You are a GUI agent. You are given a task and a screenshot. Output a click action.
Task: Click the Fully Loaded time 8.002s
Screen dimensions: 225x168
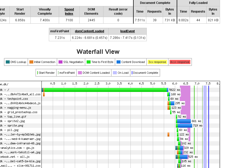click(x=183, y=20)
